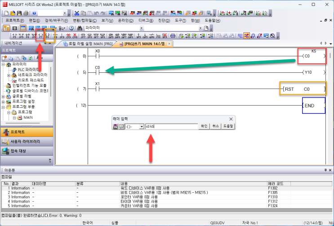This screenshot has width=334, height=226.
Task: Click the Cut scissors icon
Action: (77, 13)
